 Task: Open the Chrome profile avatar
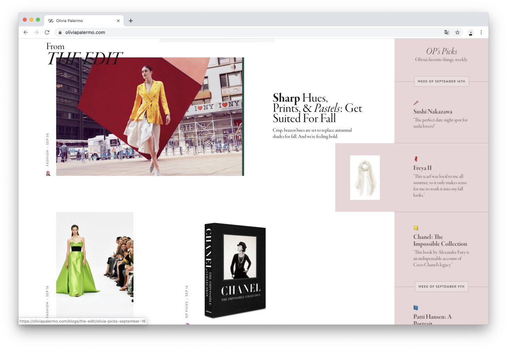471,32
